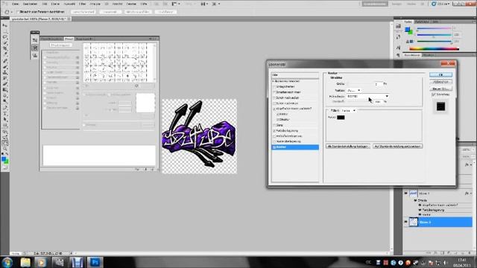Open the layer opacity dropdown in Layers panel
The height and width of the screenshot is (268, 477).
[x=473, y=150]
